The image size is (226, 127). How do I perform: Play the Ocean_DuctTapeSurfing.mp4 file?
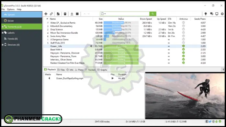(113, 78)
